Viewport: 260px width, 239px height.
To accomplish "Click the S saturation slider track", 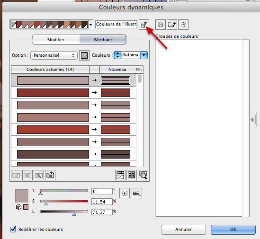I will [64, 201].
